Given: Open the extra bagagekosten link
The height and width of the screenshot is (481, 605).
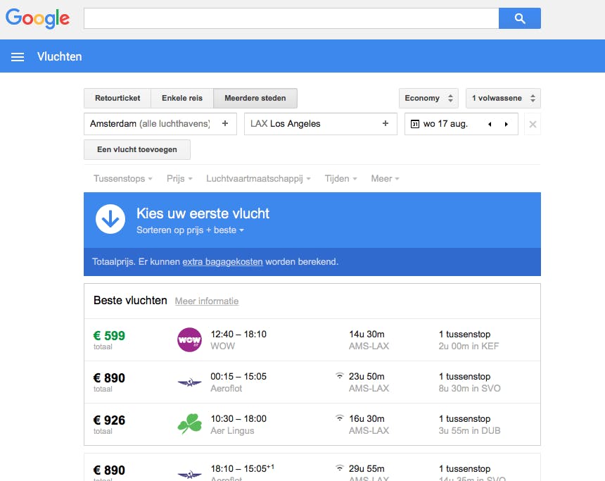Looking at the screenshot, I should (222, 262).
